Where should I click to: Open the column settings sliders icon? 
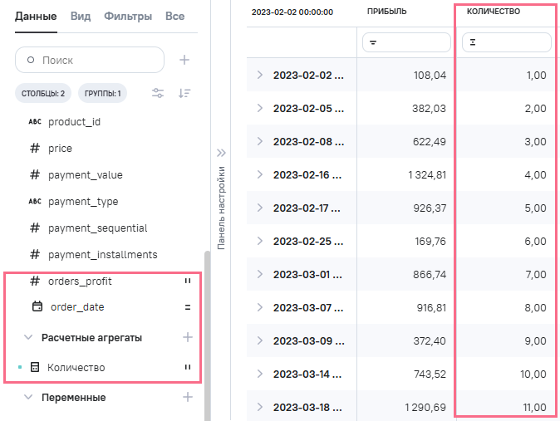(x=158, y=93)
